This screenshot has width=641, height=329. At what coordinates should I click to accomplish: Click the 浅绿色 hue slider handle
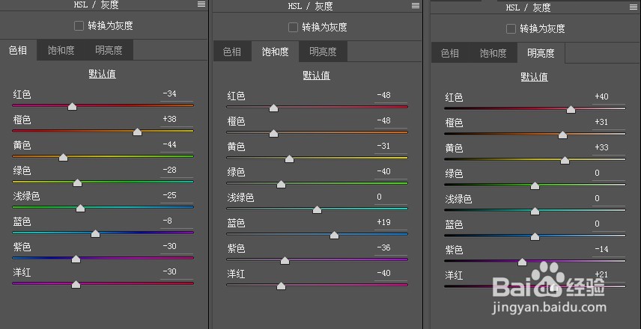point(81,208)
